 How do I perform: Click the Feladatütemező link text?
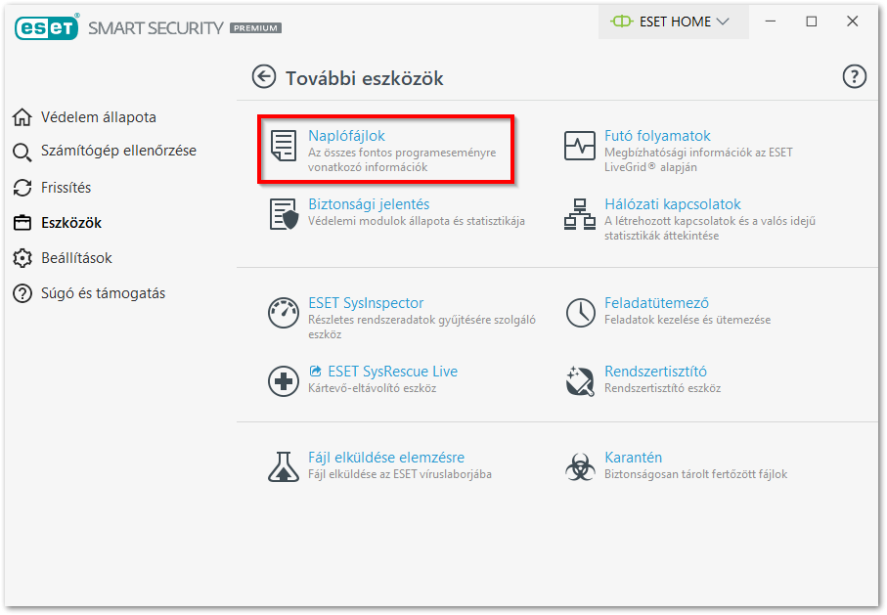pos(656,303)
